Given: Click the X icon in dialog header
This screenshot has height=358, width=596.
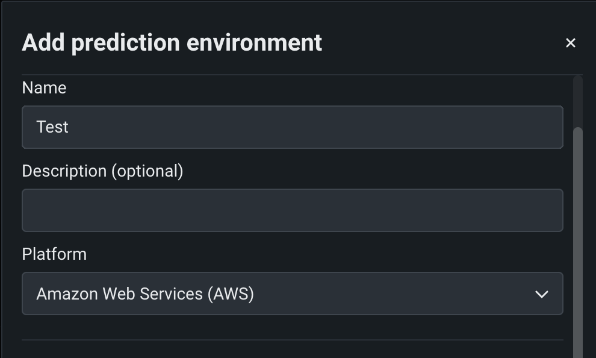Looking at the screenshot, I should [571, 43].
